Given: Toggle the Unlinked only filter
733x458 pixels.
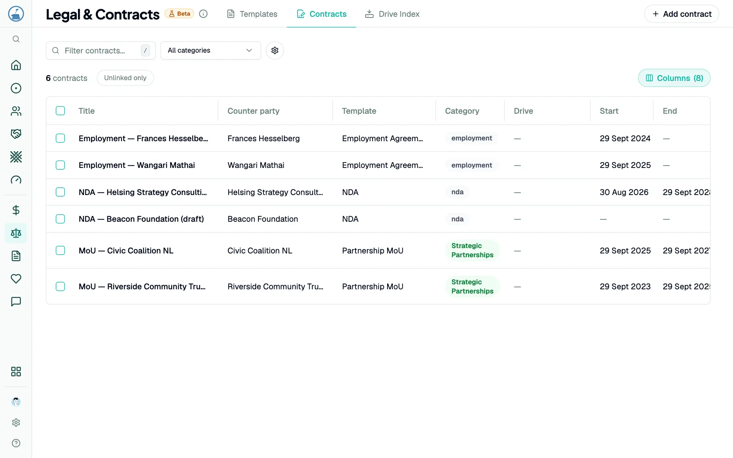Looking at the screenshot, I should pos(125,78).
